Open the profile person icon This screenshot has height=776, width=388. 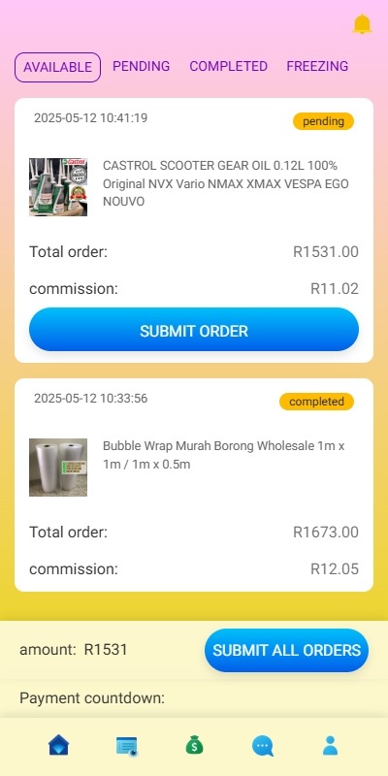coord(330,745)
